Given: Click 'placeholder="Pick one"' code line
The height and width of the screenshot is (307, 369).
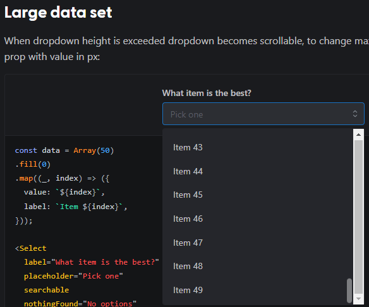Looking at the screenshot, I should (73, 276).
